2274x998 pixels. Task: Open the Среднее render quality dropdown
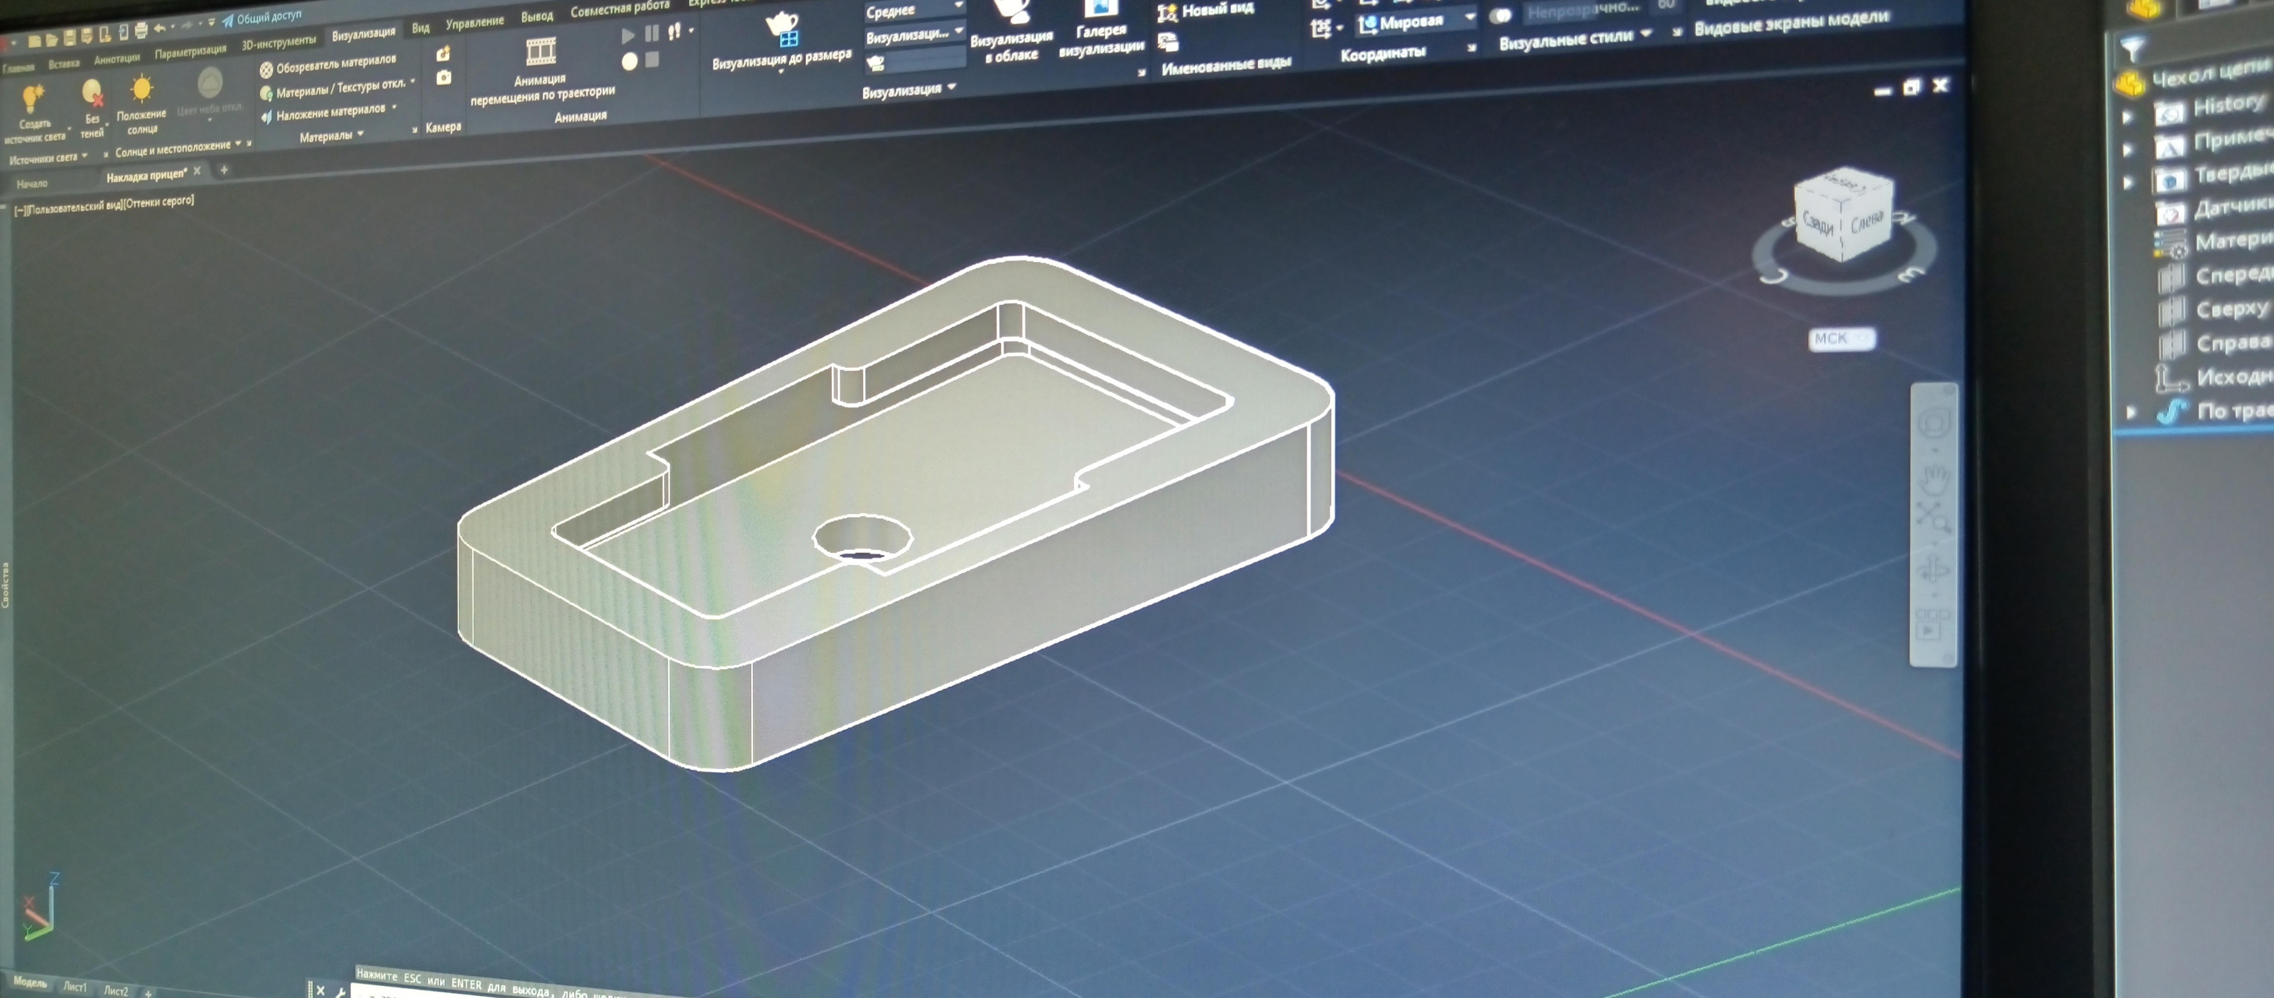click(x=914, y=10)
